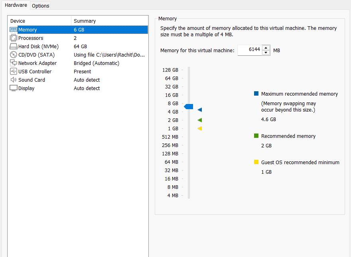The image size is (351, 257).
Task: Click the 8 GB scale label
Action: [x=173, y=103]
